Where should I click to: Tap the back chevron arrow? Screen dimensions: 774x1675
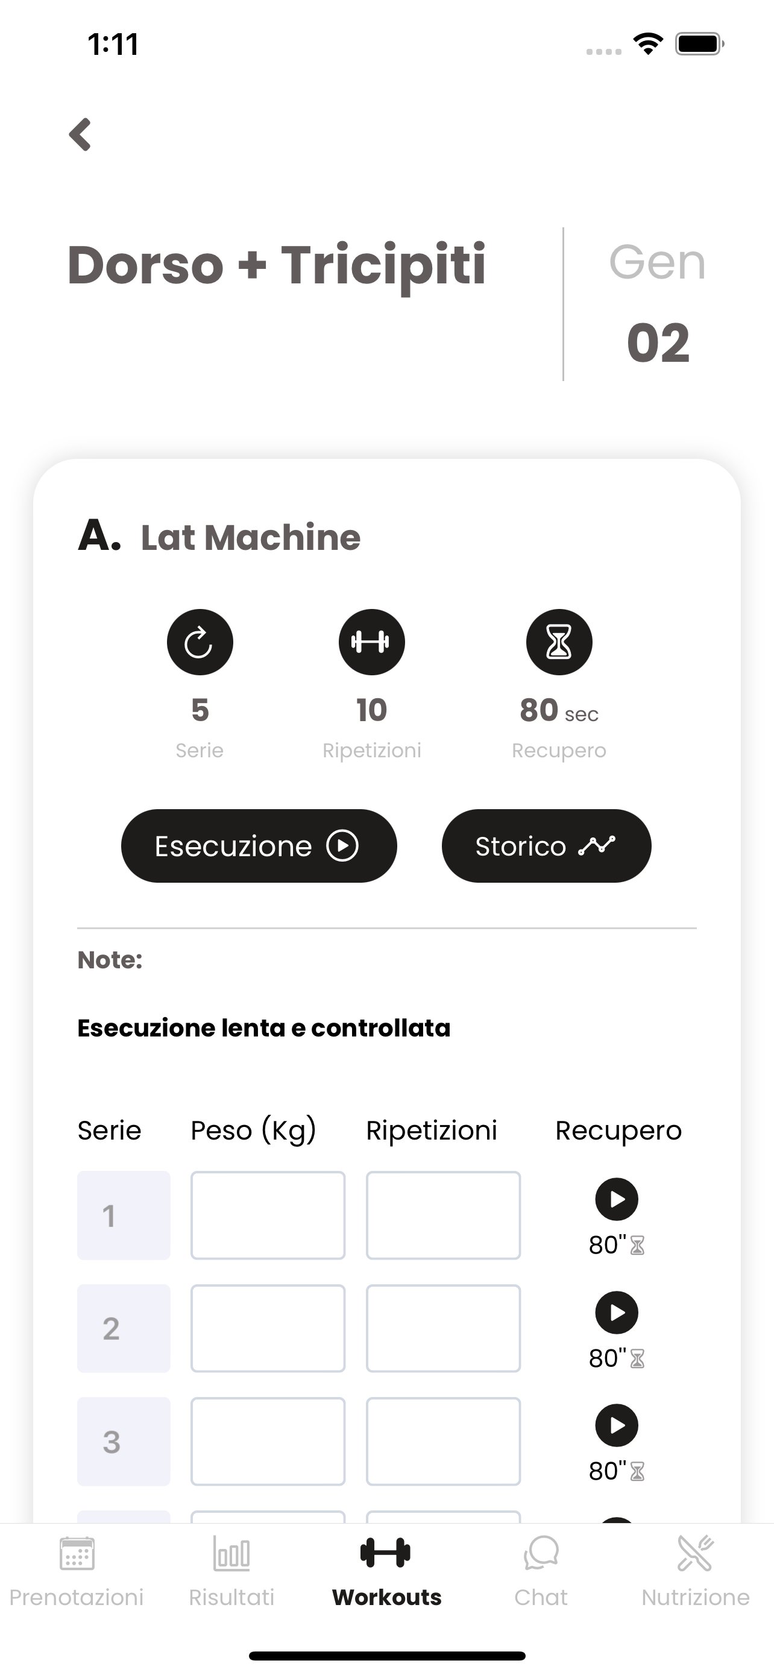click(80, 134)
